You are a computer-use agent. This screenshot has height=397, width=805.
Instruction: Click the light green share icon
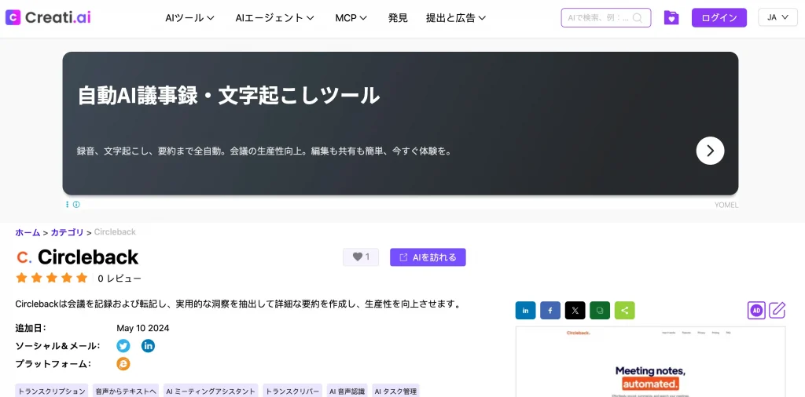[625, 310]
